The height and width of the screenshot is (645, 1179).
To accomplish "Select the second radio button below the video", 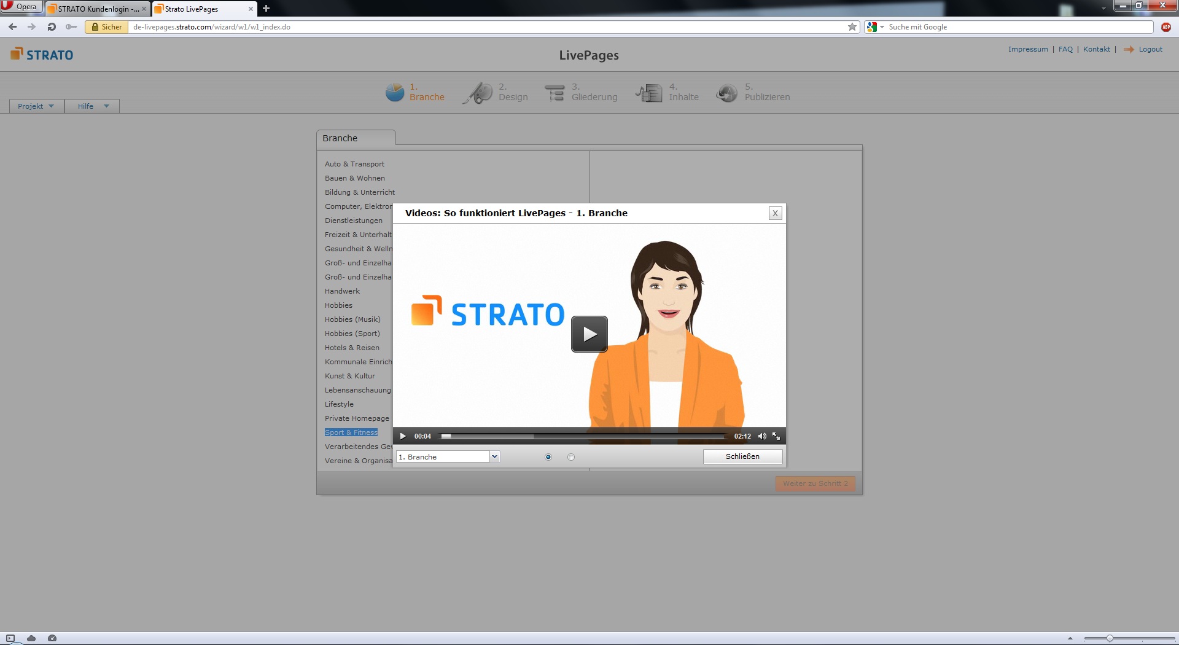I will click(x=571, y=457).
